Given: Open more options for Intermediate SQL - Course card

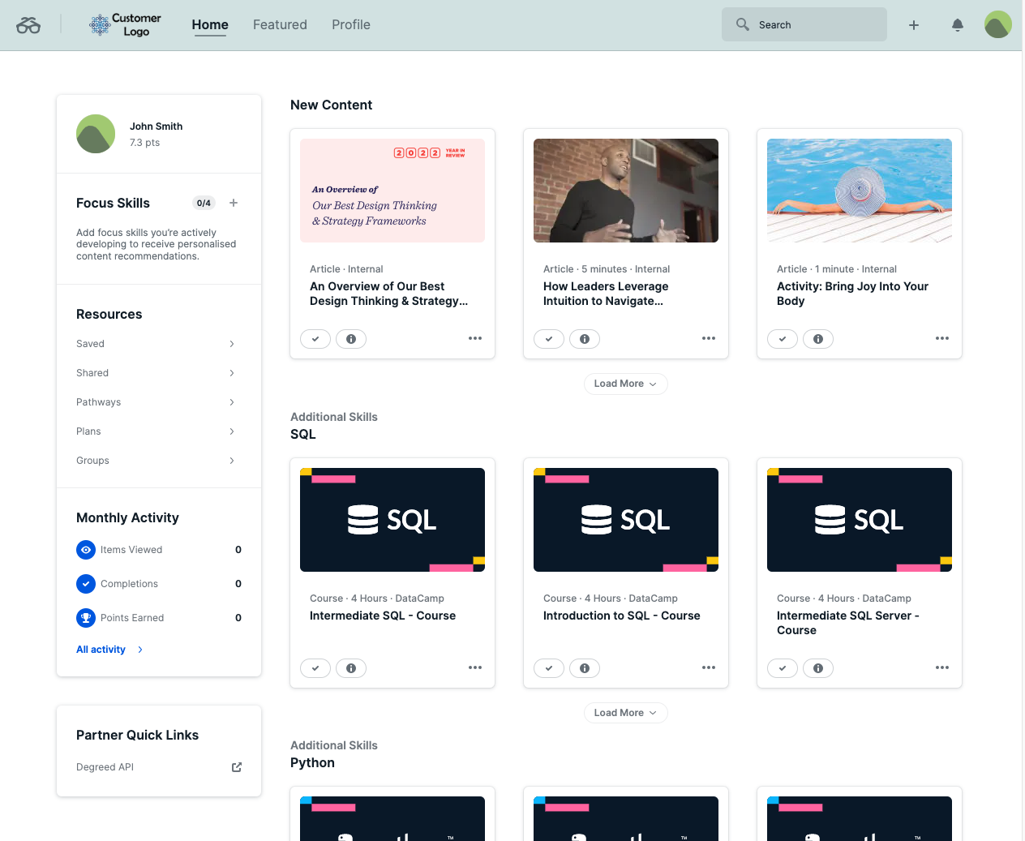Looking at the screenshot, I should pos(475,667).
